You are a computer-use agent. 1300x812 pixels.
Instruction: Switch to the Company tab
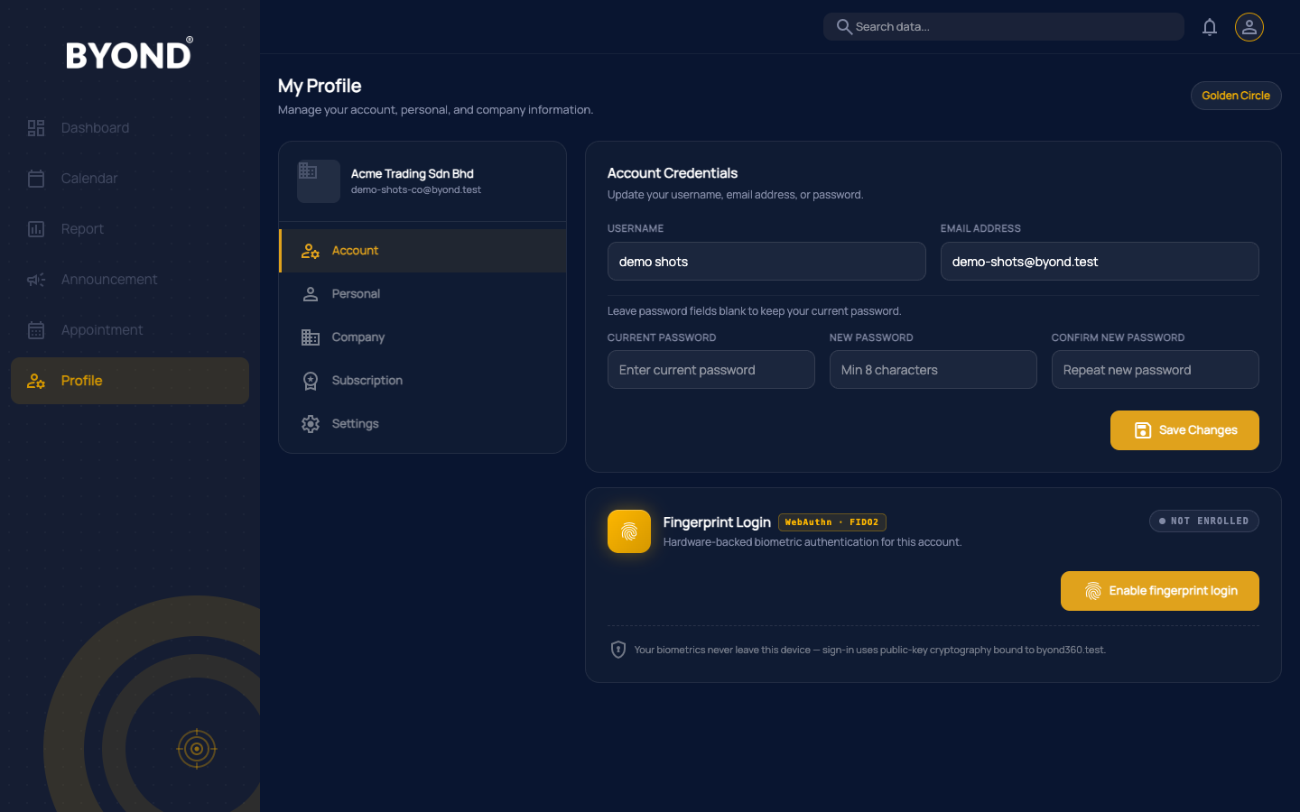(422, 337)
